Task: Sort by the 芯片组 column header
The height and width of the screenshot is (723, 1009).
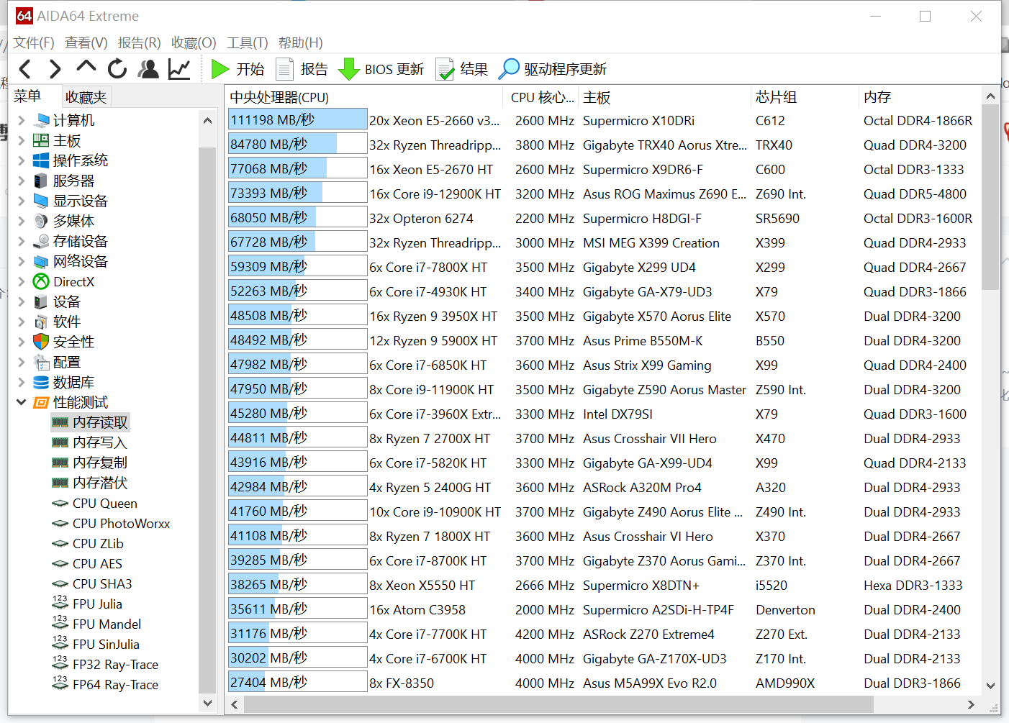Action: point(805,97)
